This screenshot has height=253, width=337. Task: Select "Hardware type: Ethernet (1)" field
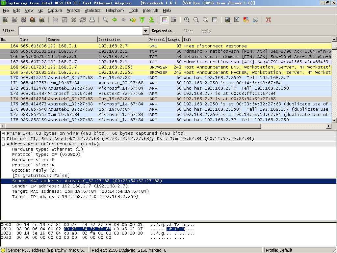(47, 149)
